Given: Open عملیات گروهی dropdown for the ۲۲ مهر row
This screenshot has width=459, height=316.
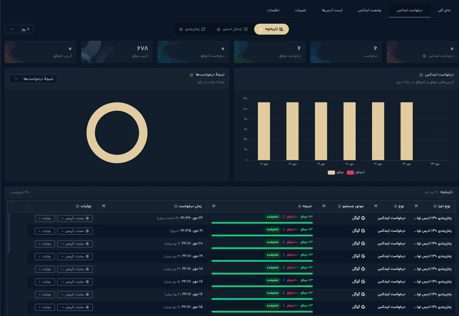Looking at the screenshot, I should click(x=75, y=218).
